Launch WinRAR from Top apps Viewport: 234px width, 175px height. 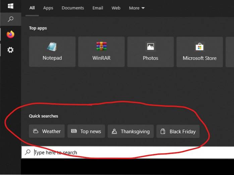(x=101, y=52)
